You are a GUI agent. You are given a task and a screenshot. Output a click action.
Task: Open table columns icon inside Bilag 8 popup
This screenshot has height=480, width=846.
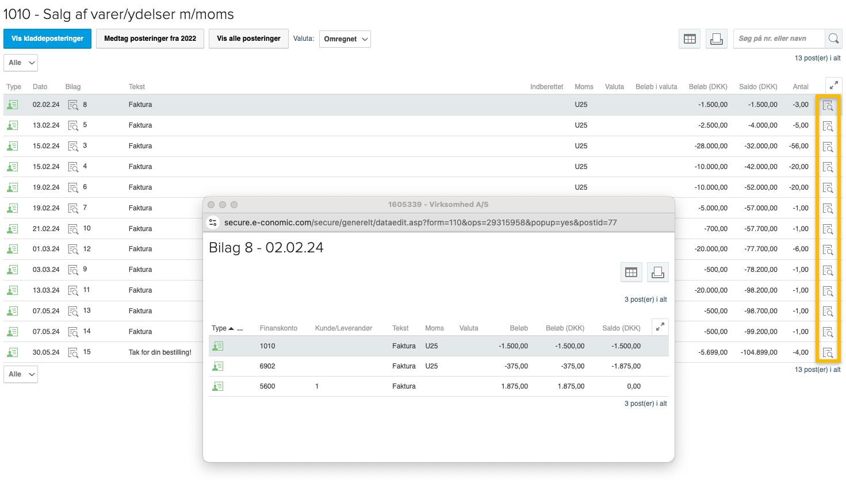pyautogui.click(x=631, y=272)
